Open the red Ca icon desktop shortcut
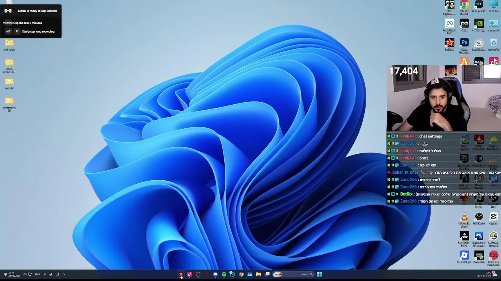The width and height of the screenshot is (501, 281). point(494,258)
